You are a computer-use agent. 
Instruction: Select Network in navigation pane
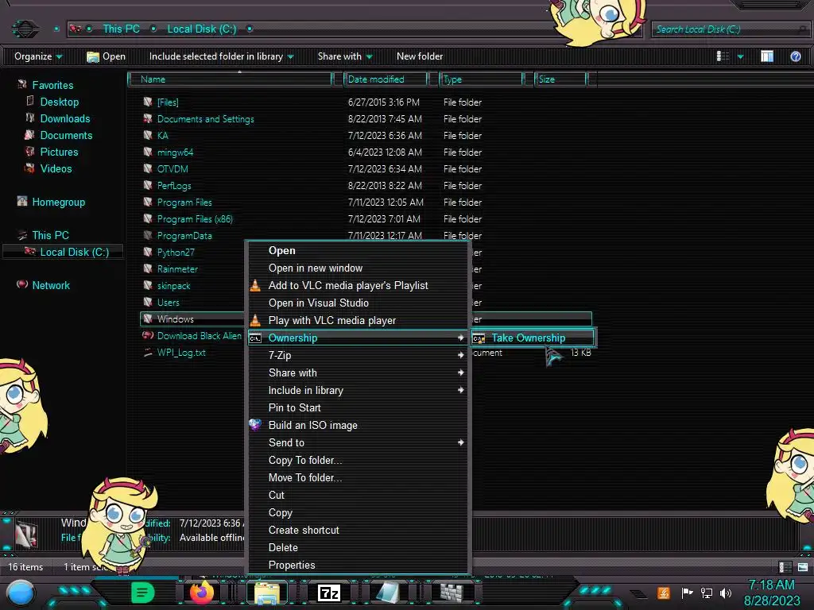[x=51, y=285]
